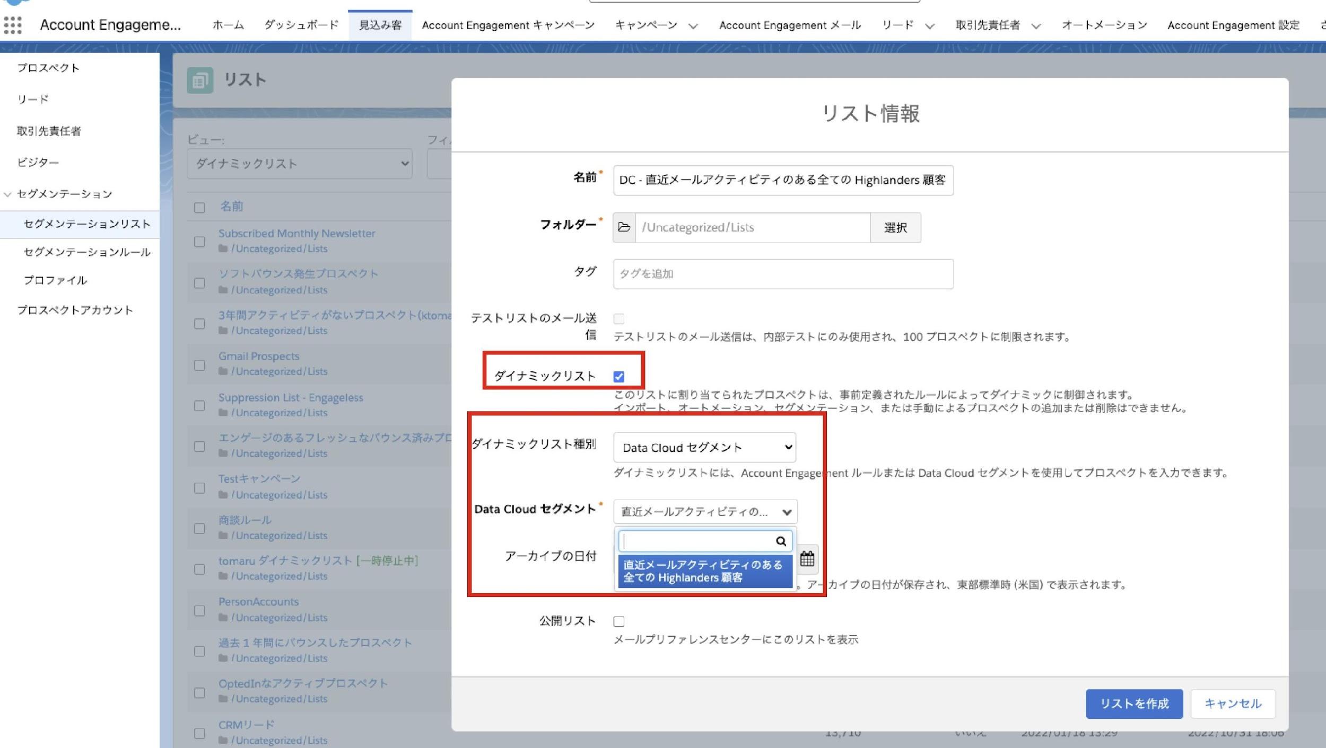The width and height of the screenshot is (1326, 748).
Task: Collapse the セグメンテーション sidebar chevron
Action: pos(7,194)
